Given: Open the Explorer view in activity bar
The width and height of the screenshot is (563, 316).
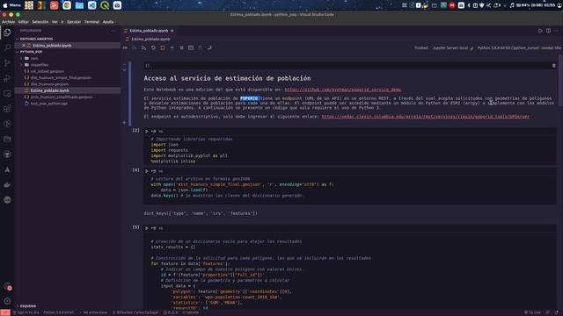Looking at the screenshot, I should [7, 32].
